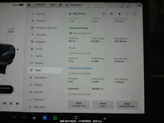Tap Trunk Open label on the car view
Screen dimensions: 164x123
[x=11, y=30]
